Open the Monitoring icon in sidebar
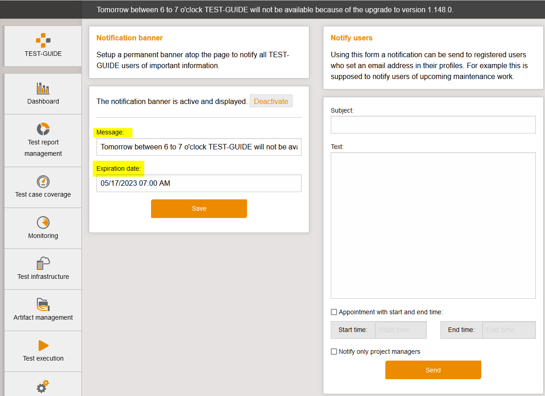The width and height of the screenshot is (545, 396). click(x=43, y=223)
